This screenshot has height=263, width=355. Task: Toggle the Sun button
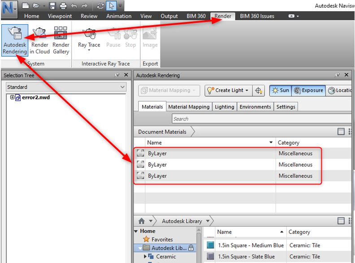[281, 91]
